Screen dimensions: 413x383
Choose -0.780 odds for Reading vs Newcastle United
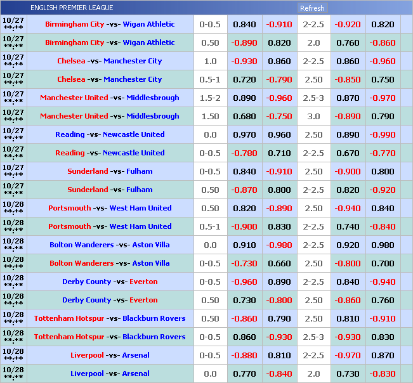[244, 153]
